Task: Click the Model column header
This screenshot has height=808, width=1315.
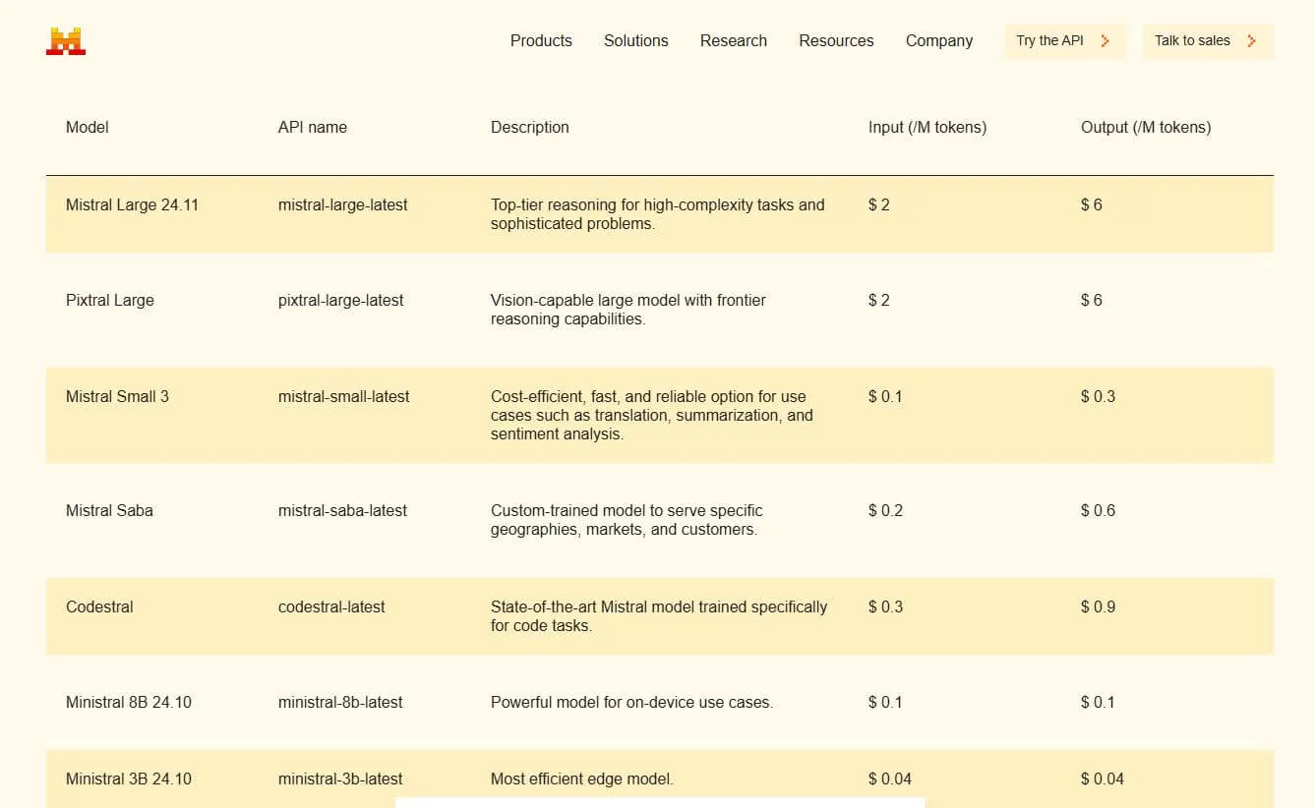Action: point(87,127)
